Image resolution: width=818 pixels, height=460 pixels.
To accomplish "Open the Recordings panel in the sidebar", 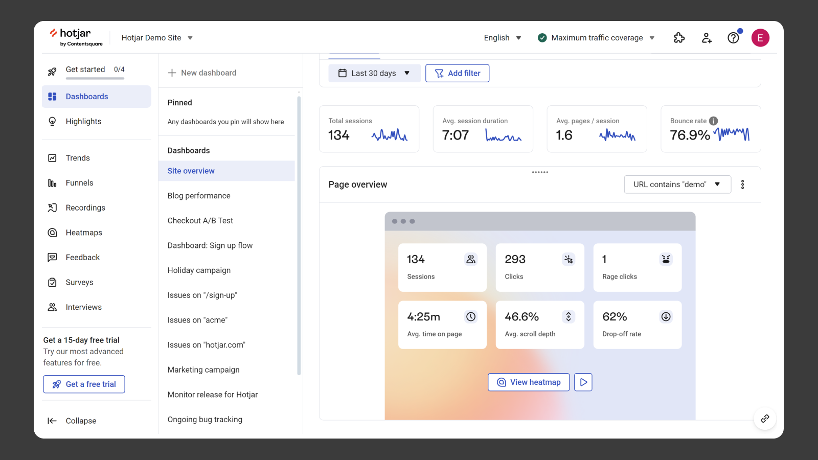I will pos(85,208).
